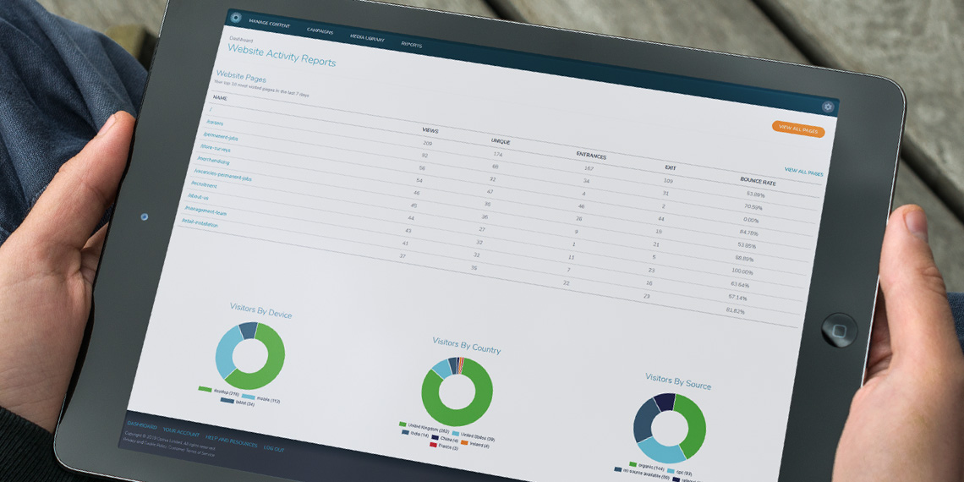Toggle the France legend swatch
964x482 pixels.
point(432,446)
